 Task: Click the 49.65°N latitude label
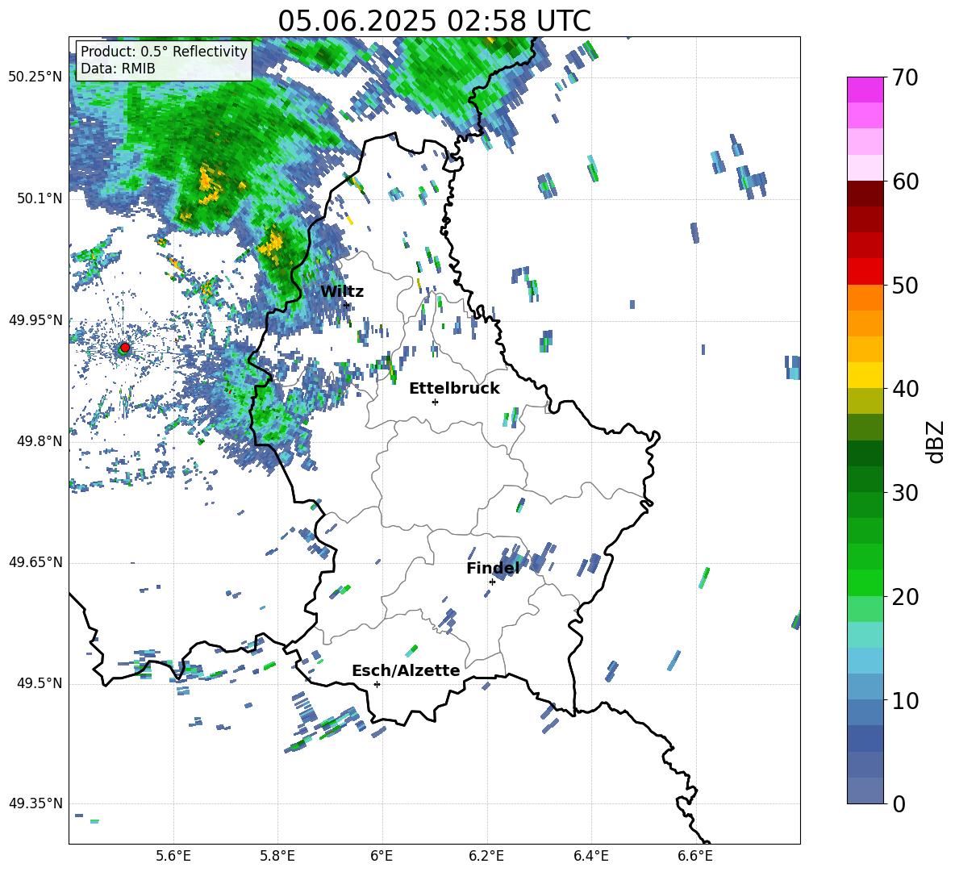coord(35,561)
